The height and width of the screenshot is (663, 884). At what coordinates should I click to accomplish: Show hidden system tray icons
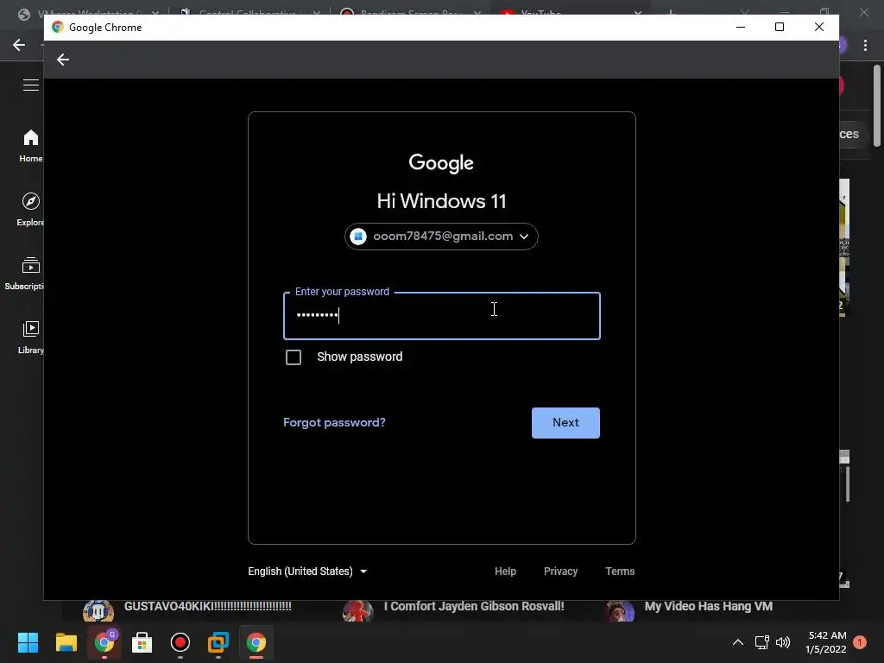(737, 642)
